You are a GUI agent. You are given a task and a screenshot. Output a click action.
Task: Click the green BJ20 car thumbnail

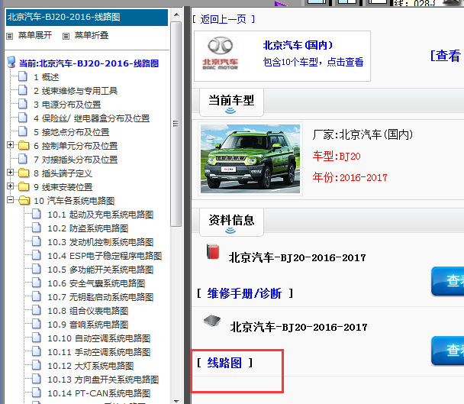click(250, 159)
